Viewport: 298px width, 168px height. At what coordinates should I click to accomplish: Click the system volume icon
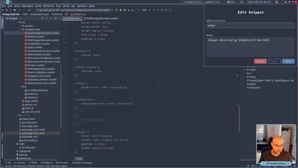(228, 2)
